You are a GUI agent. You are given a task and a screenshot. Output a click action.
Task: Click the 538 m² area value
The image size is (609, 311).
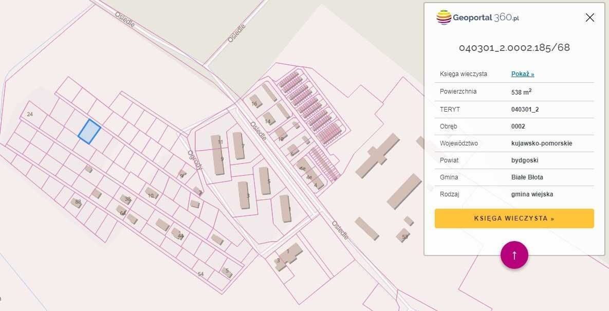[521, 92]
